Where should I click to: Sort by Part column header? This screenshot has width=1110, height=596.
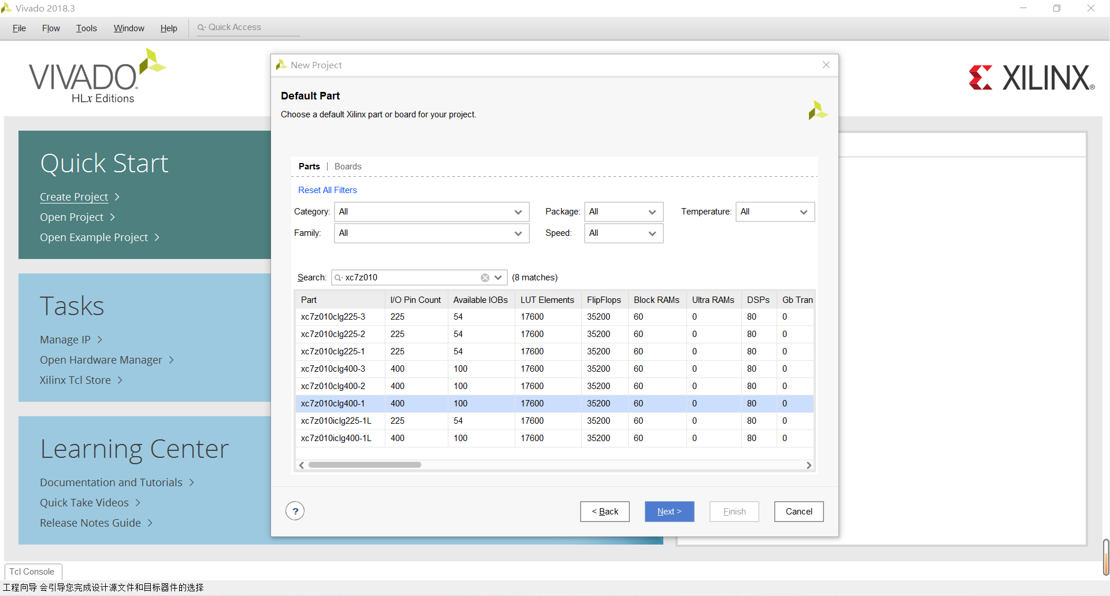tap(340, 300)
